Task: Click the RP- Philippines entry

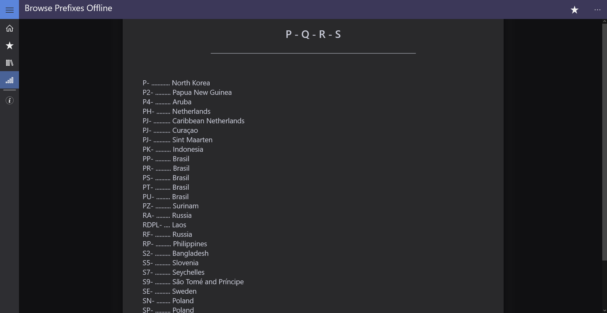Action: coord(175,244)
